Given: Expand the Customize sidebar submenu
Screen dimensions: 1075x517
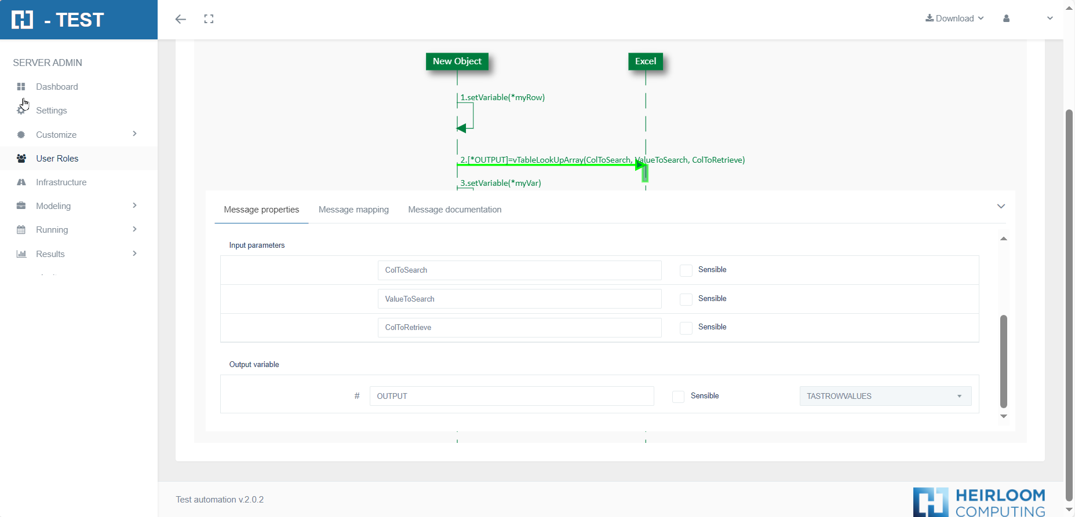Looking at the screenshot, I should [x=134, y=134].
